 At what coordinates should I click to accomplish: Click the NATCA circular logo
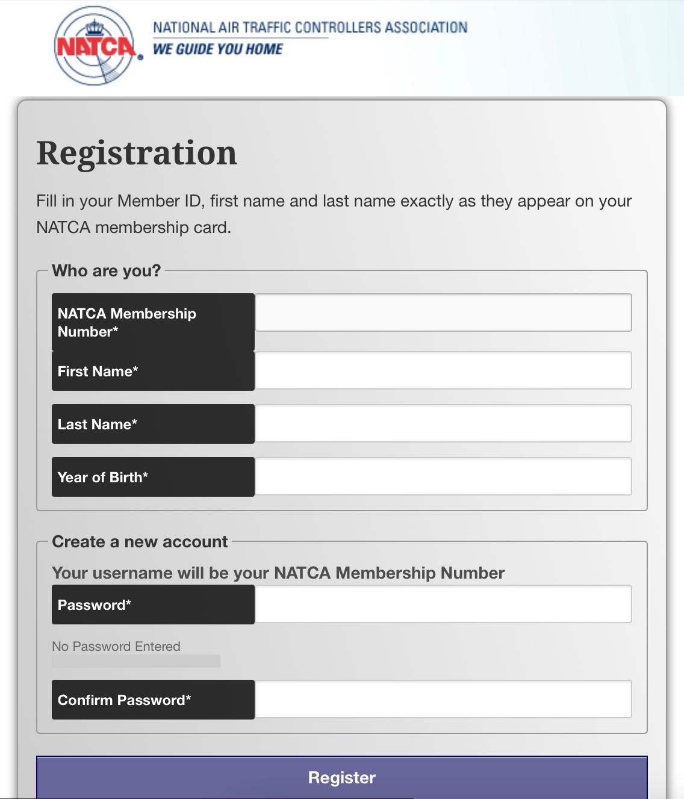coord(96,46)
